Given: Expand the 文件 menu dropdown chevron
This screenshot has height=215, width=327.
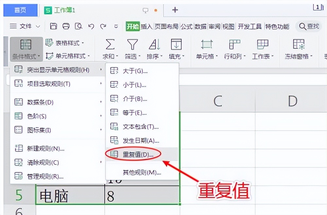Looking at the screenshot, I should (x=38, y=26).
